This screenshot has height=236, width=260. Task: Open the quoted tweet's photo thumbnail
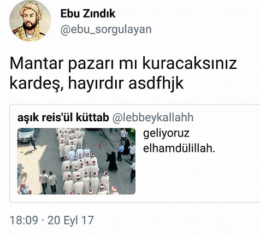tap(76, 161)
